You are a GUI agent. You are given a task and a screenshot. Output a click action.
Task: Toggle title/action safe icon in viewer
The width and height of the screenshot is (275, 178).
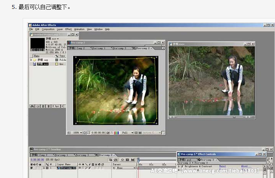(x=85, y=133)
